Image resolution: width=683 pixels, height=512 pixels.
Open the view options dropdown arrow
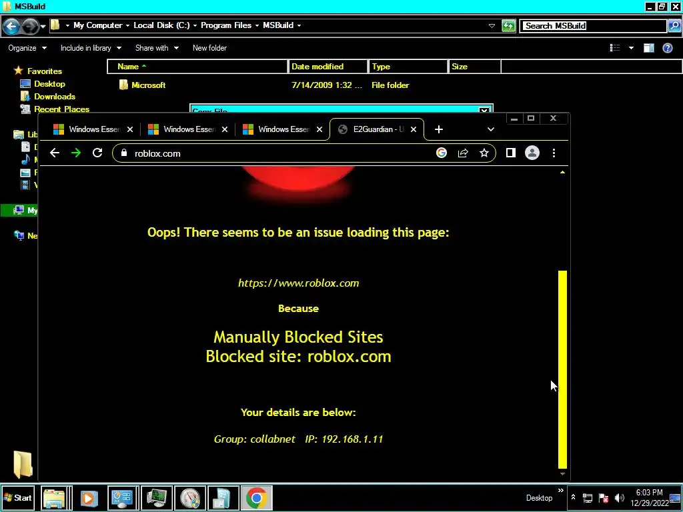pyautogui.click(x=631, y=48)
